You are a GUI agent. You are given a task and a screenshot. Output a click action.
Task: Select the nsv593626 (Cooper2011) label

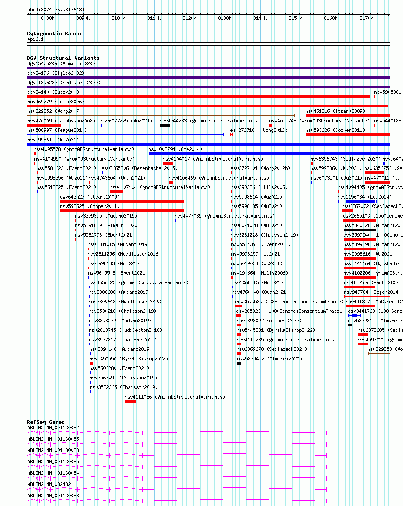click(335, 130)
